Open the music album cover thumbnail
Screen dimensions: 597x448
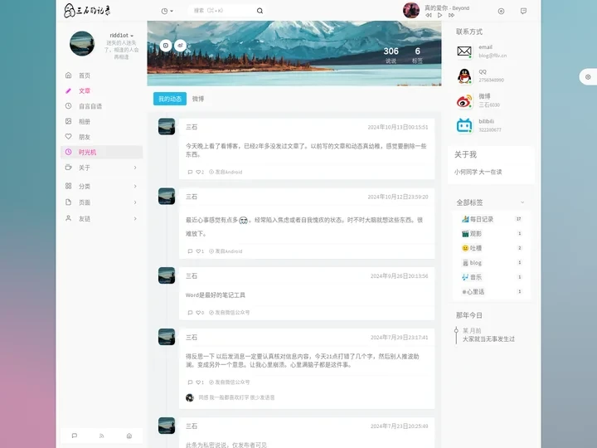pos(411,10)
